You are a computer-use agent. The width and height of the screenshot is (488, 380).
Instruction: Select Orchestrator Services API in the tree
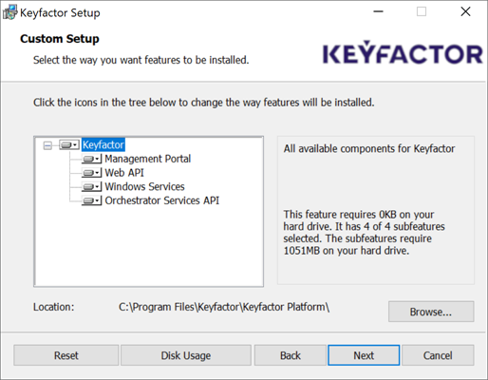tap(162, 200)
